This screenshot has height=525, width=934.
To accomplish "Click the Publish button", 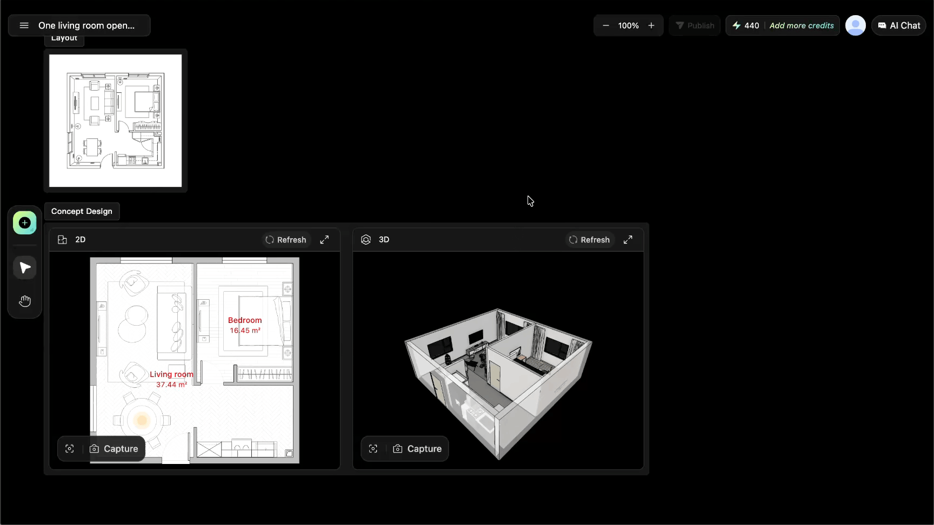I will tap(695, 25).
